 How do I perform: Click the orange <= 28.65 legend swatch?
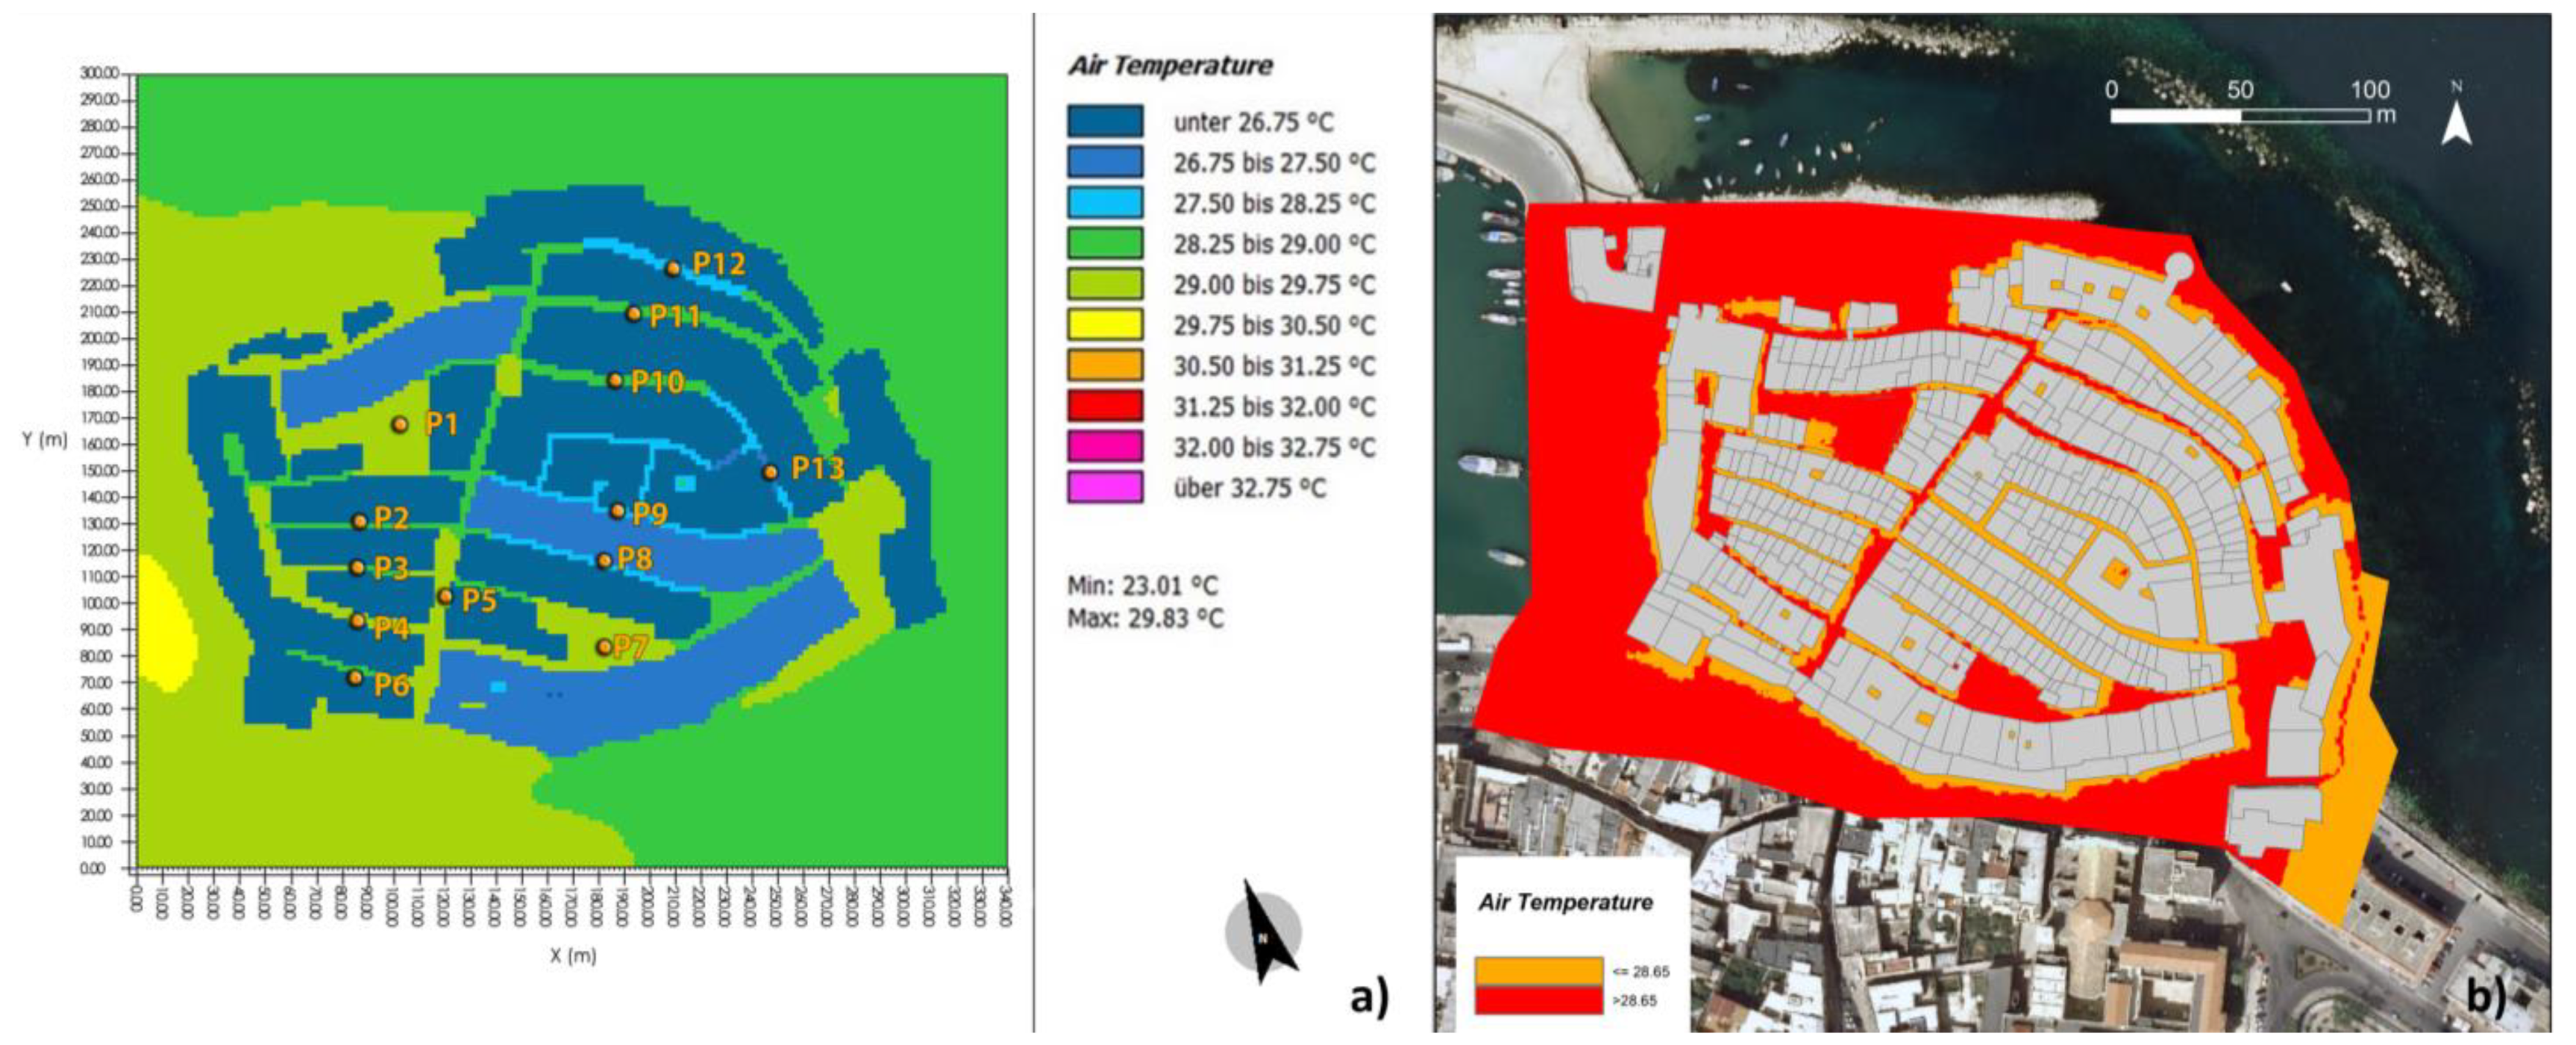coord(1538,971)
